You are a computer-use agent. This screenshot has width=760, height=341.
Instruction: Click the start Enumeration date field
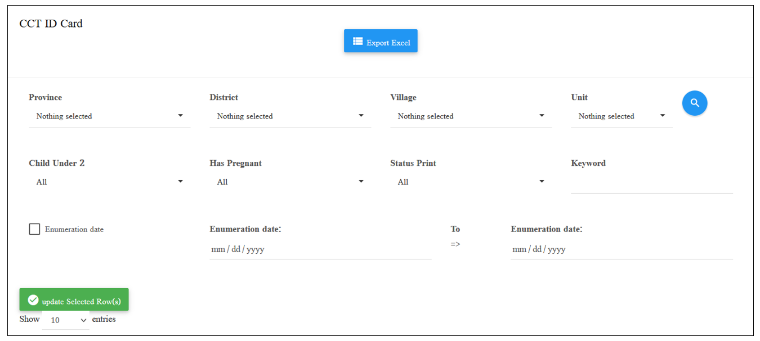[x=320, y=249]
